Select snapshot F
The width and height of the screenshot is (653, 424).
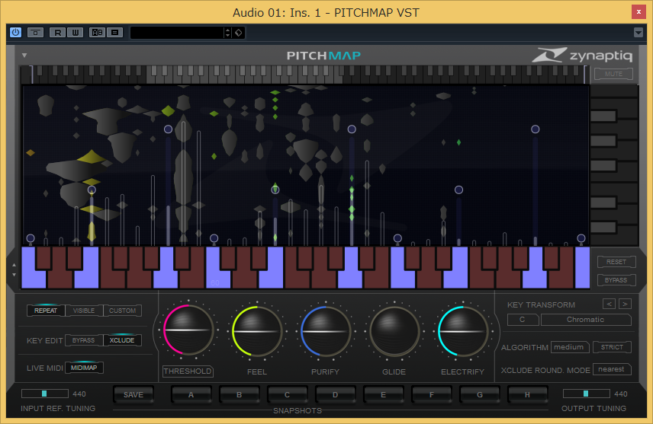[x=432, y=394]
